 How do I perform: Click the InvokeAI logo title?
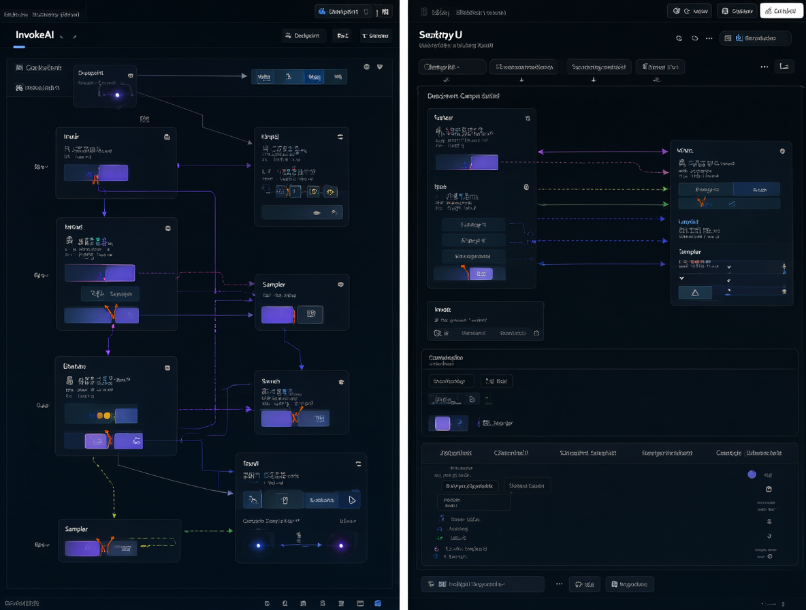(x=35, y=35)
